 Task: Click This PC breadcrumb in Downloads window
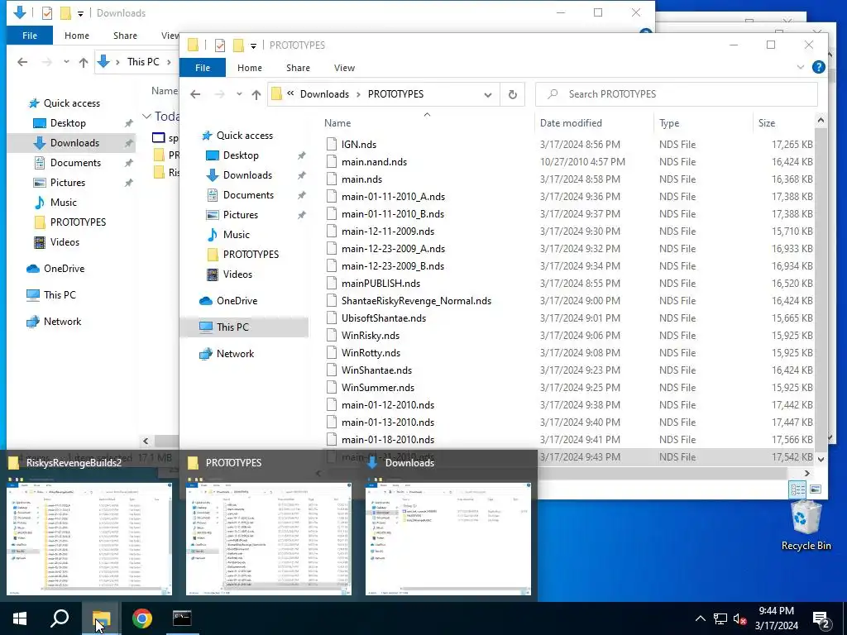143,61
